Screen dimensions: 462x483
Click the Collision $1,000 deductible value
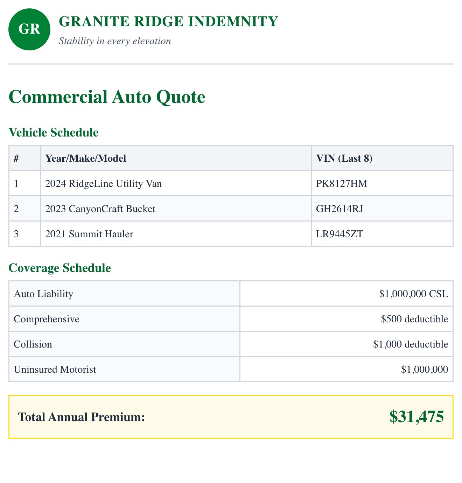(x=411, y=344)
